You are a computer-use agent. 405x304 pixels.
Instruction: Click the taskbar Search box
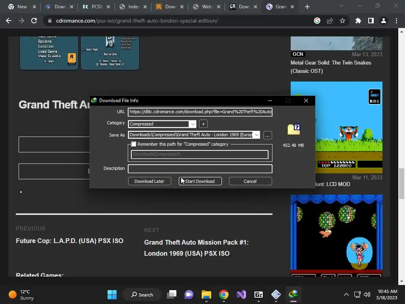[x=142, y=294]
